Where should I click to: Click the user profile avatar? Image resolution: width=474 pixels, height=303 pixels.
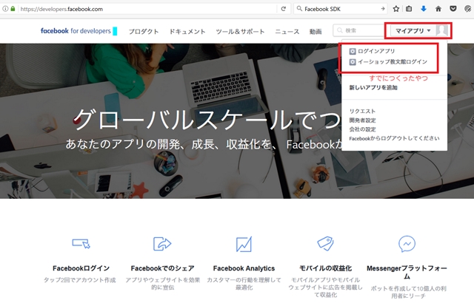(441, 30)
